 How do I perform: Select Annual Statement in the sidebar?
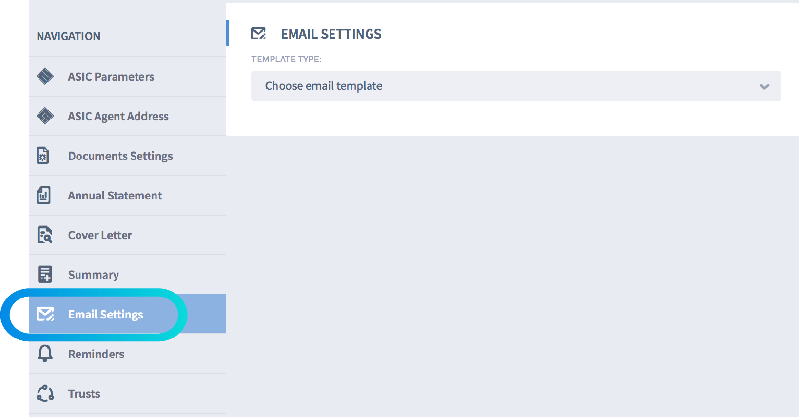click(x=115, y=195)
